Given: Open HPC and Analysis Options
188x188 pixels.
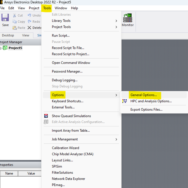Looking at the screenshot, I should point(151,101).
